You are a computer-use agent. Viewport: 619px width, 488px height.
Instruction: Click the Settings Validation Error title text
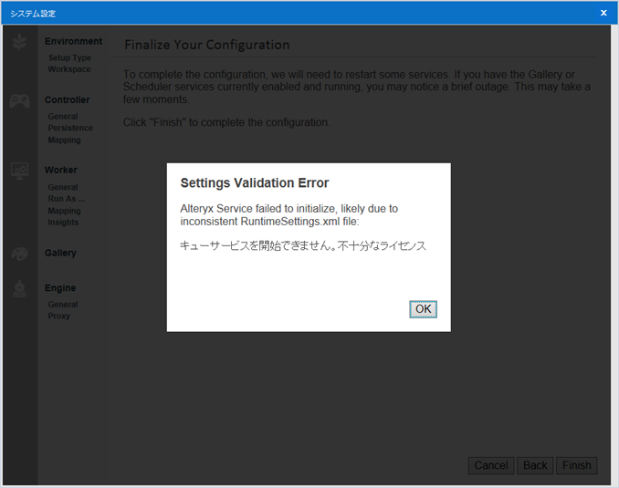tap(254, 183)
